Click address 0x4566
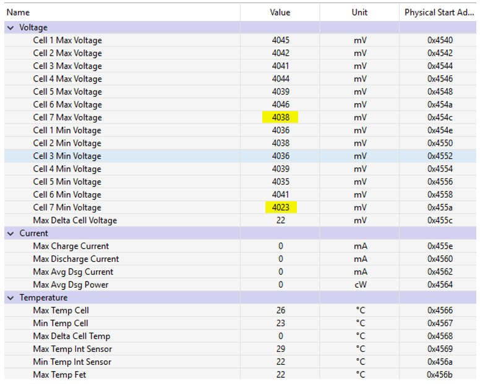The width and height of the screenshot is (480, 384). pyautogui.click(x=440, y=311)
